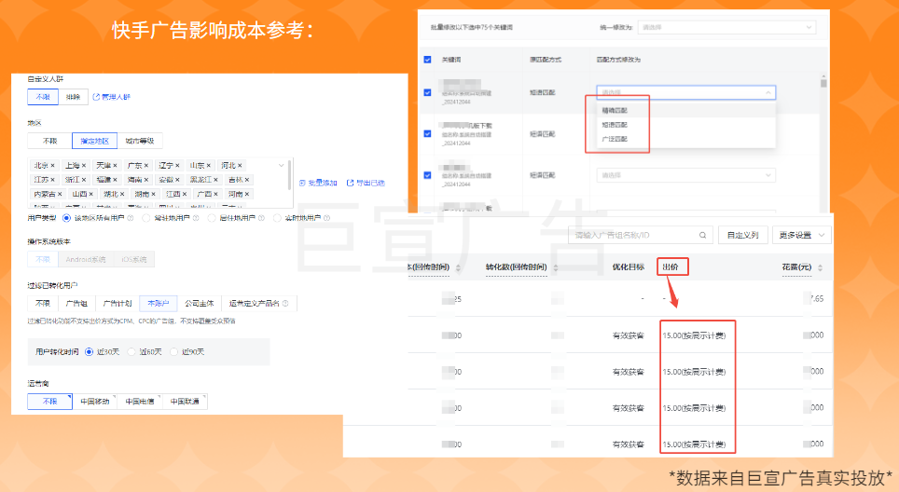
Task: Select 中国联通 carrier button
Action: pyautogui.click(x=185, y=402)
